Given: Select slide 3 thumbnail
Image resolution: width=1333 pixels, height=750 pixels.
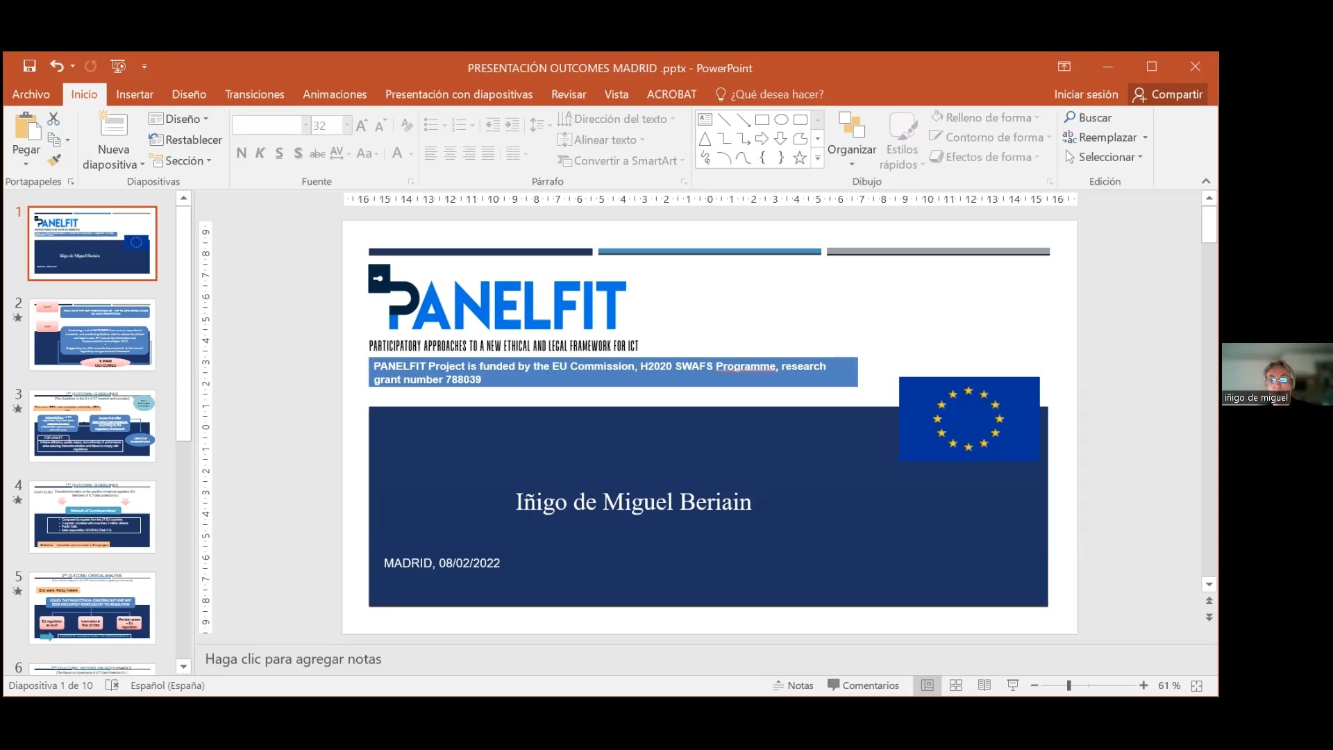Looking at the screenshot, I should tap(92, 426).
